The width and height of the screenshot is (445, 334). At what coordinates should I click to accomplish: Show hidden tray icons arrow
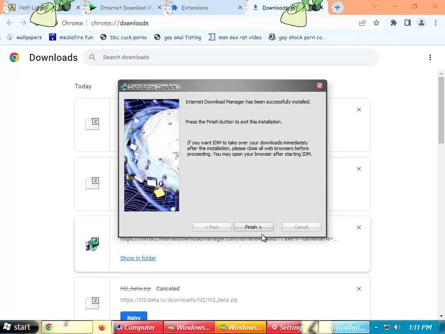tap(376, 327)
